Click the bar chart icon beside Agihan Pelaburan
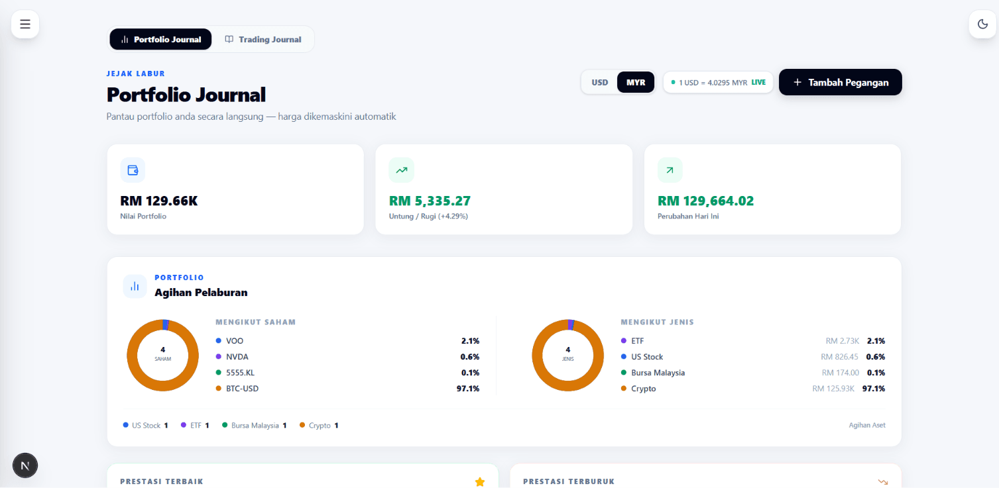The image size is (999, 488). (135, 286)
